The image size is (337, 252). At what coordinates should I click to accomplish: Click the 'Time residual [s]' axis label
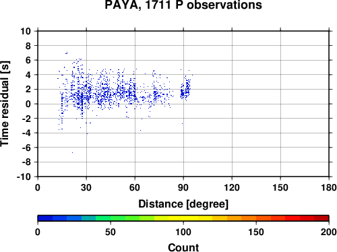5,104
